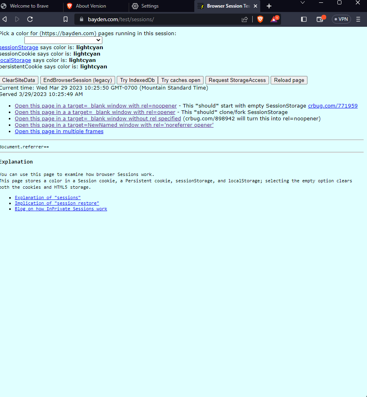
Task: Click the forward navigation arrow
Action: (x=17, y=19)
